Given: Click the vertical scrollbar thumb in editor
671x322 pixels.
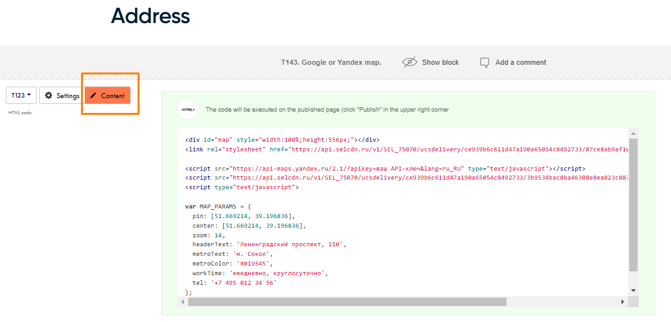Looking at the screenshot, I should point(633,205).
